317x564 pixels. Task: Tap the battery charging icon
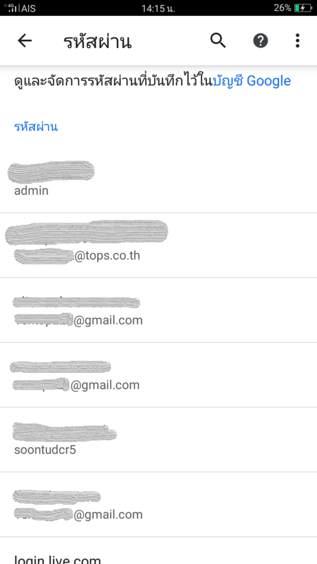[303, 8]
